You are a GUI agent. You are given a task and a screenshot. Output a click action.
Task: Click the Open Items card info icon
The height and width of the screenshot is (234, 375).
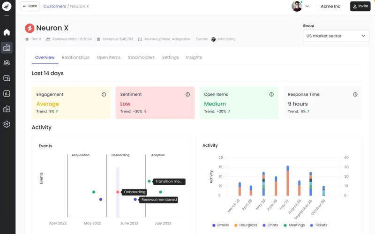[x=271, y=94]
